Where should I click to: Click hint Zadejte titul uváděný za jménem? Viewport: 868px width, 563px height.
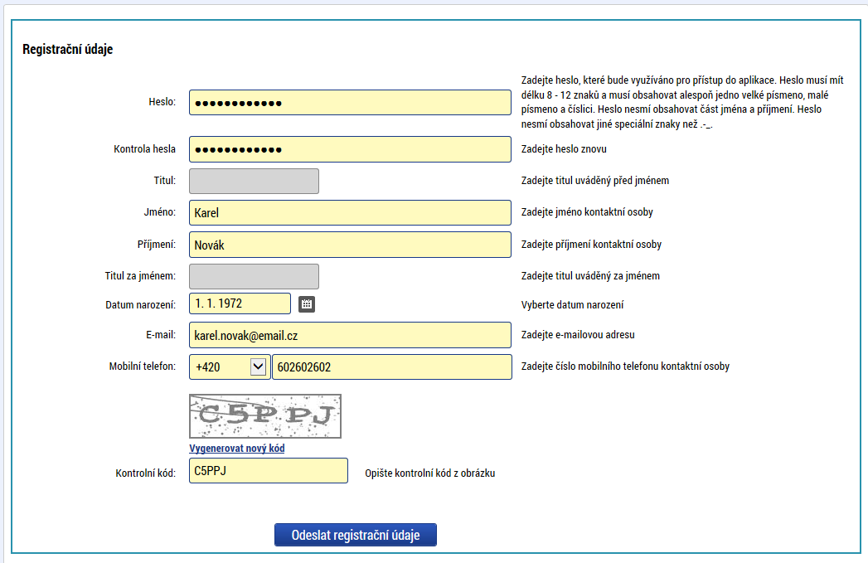[590, 275]
